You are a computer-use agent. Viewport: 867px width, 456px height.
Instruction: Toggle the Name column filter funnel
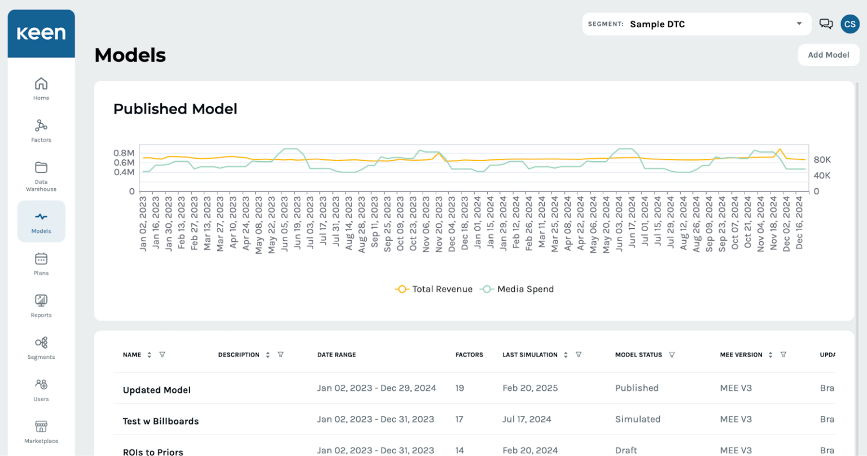tap(162, 354)
